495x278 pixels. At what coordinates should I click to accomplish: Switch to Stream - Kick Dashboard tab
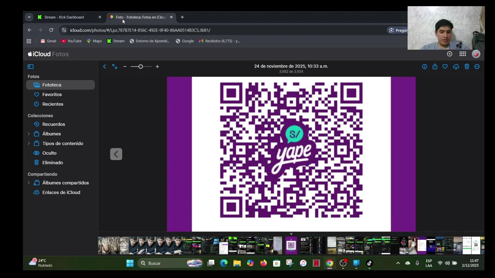(x=70, y=17)
